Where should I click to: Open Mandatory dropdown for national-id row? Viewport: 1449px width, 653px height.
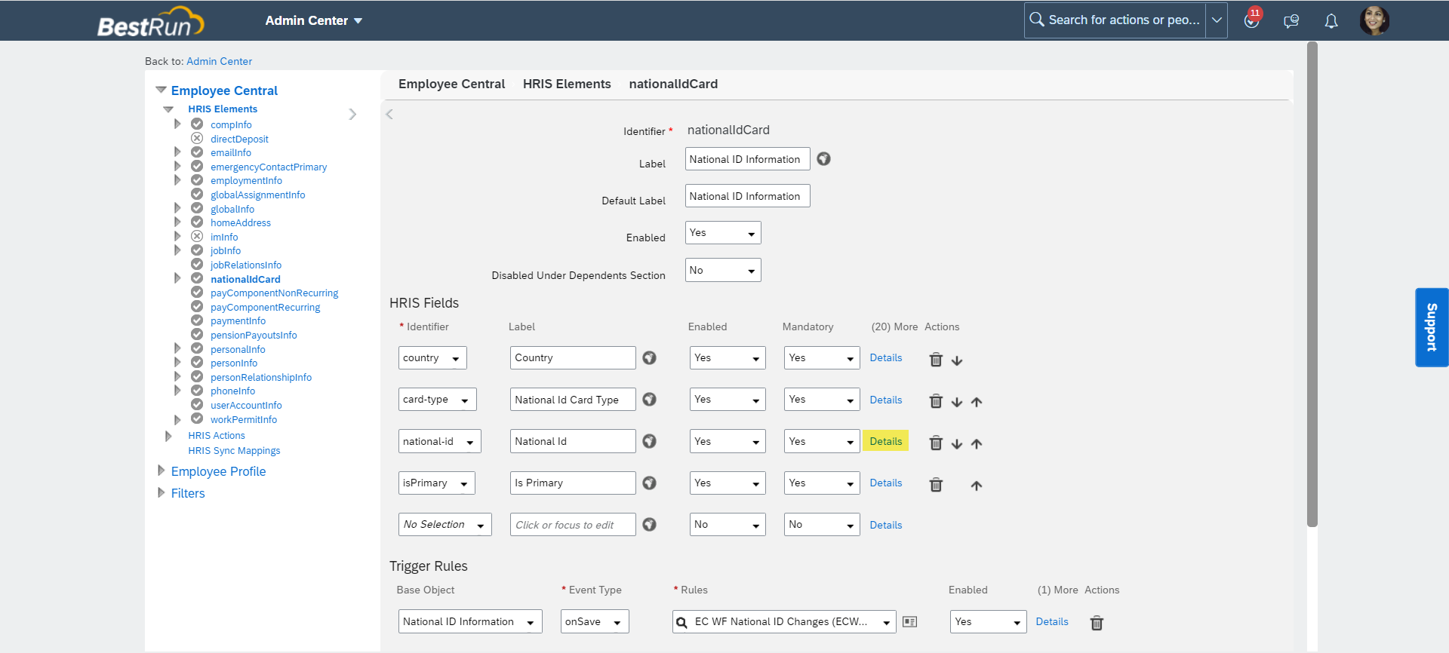(822, 441)
